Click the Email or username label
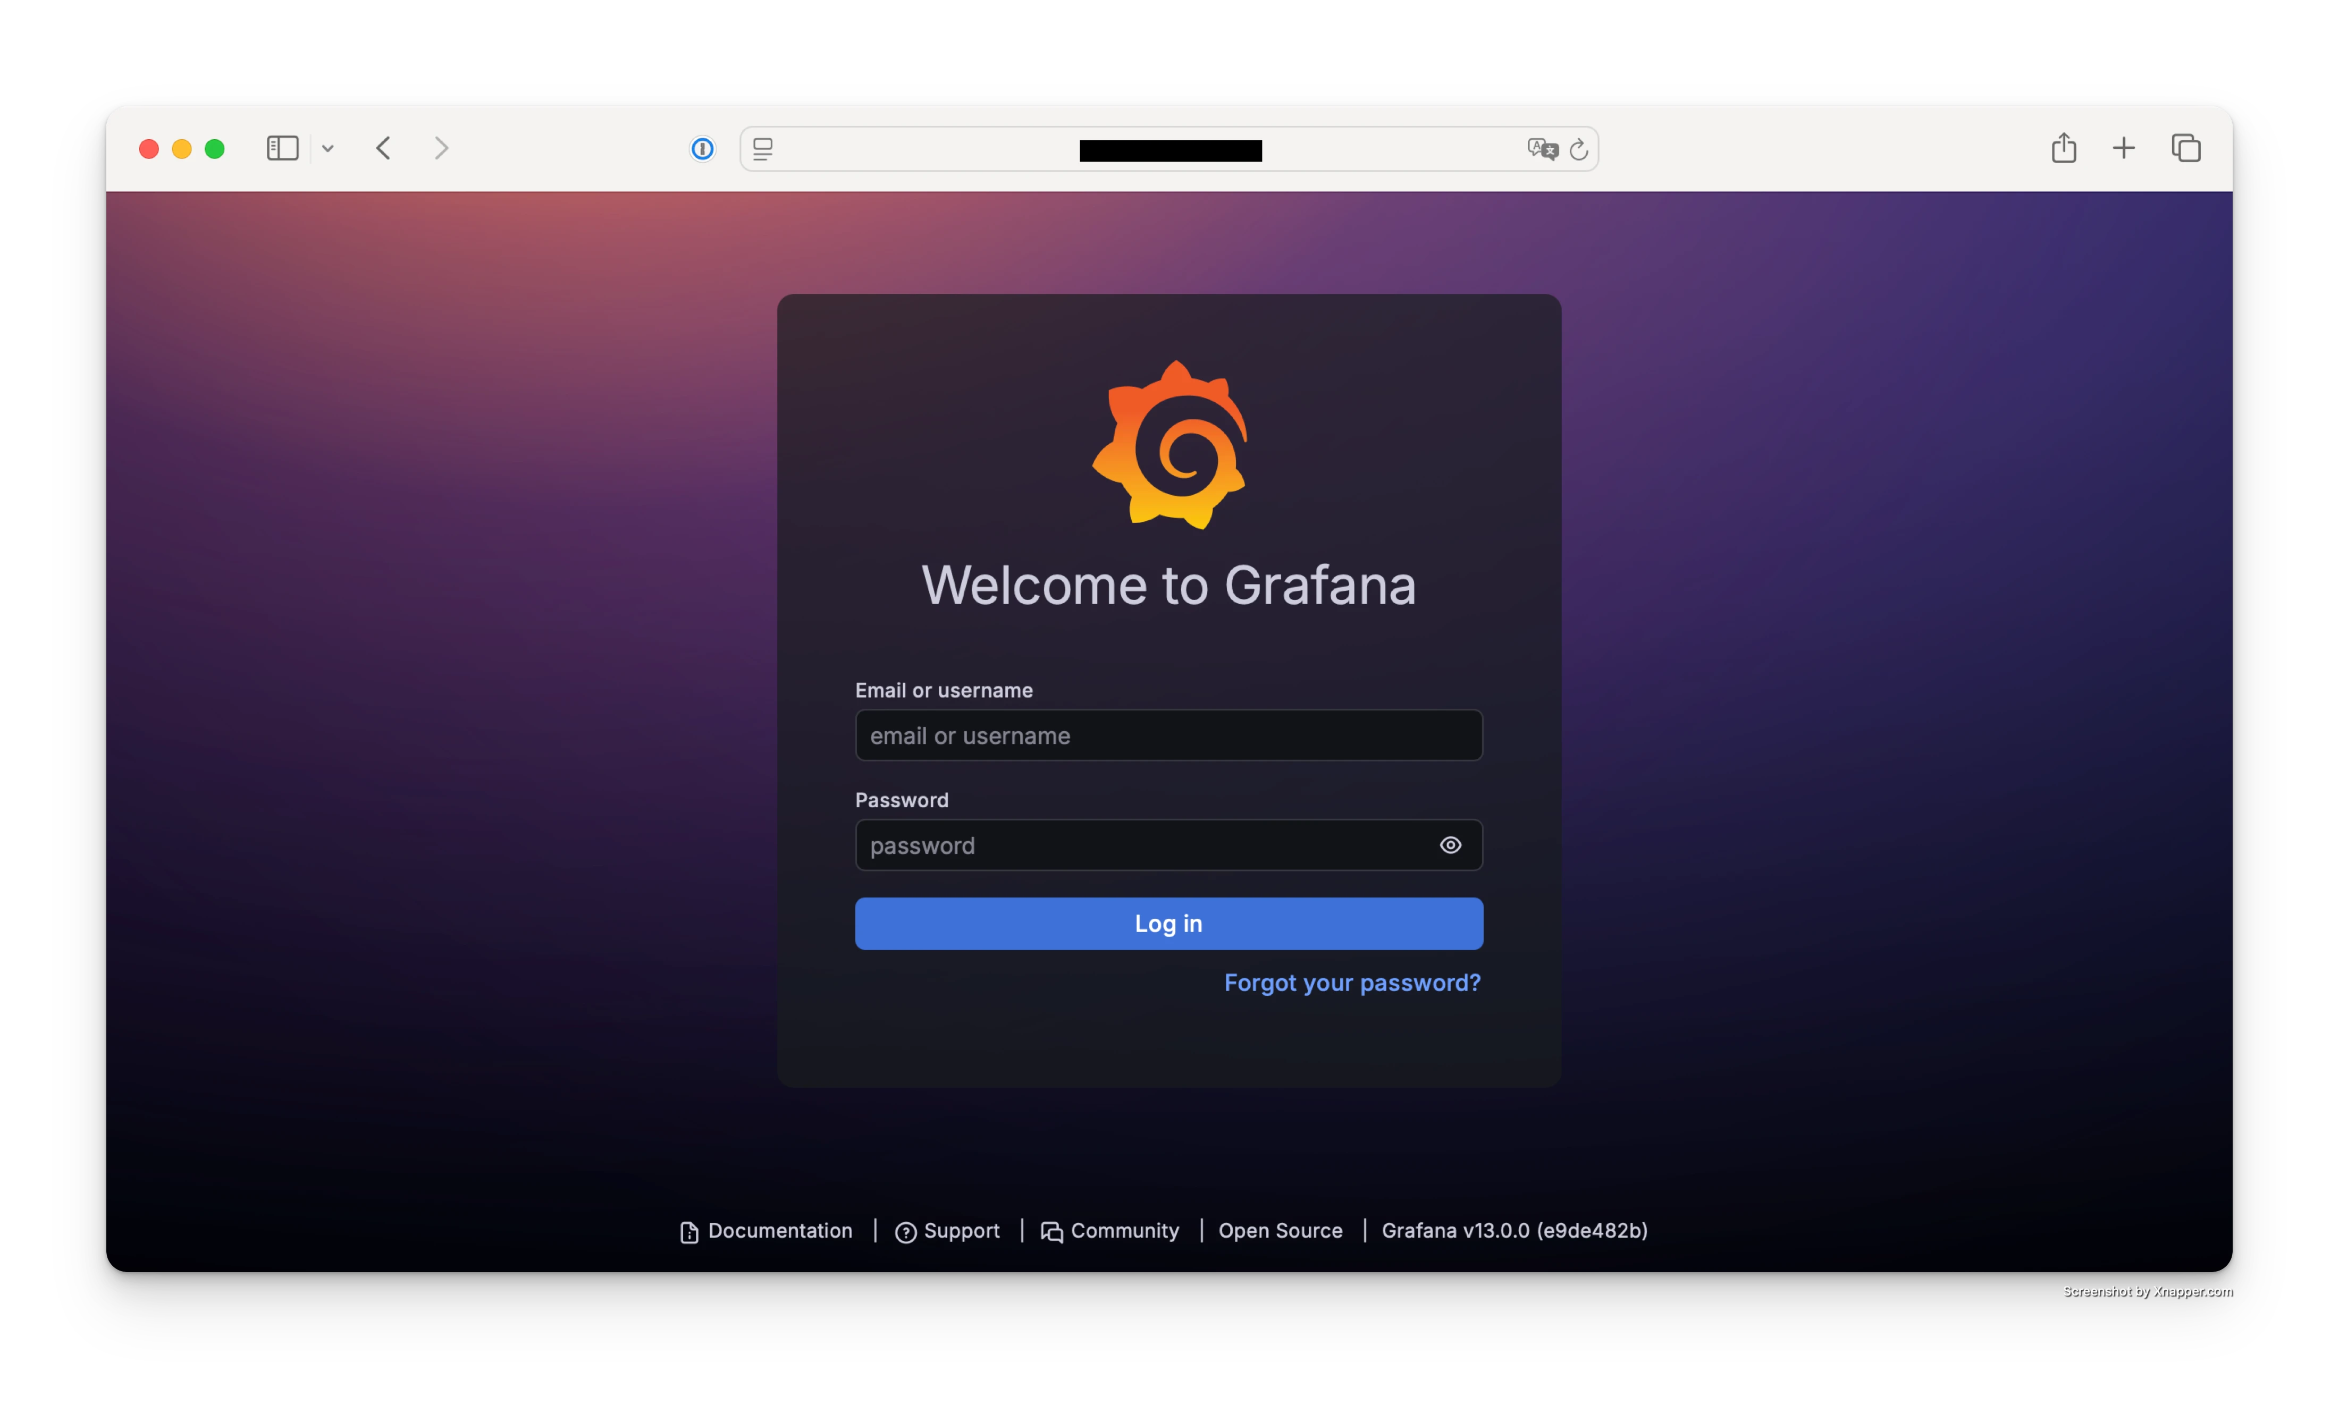The height and width of the screenshot is (1405, 2339). (944, 690)
